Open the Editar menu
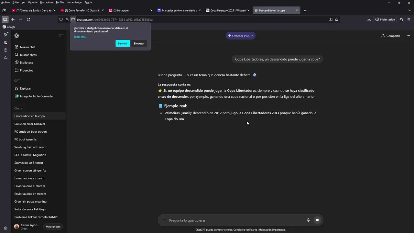Viewport: 414px width, 233px height. click(x=16, y=2)
